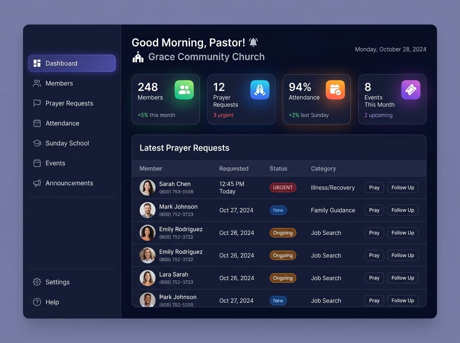Click Pray button for Lara Sarah

[x=374, y=278]
